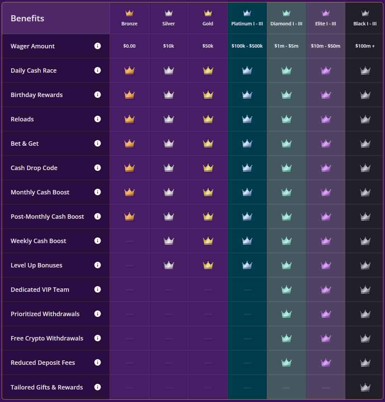Click info icon next to Wager Amount
The image size is (385, 402).
pyautogui.click(x=97, y=46)
